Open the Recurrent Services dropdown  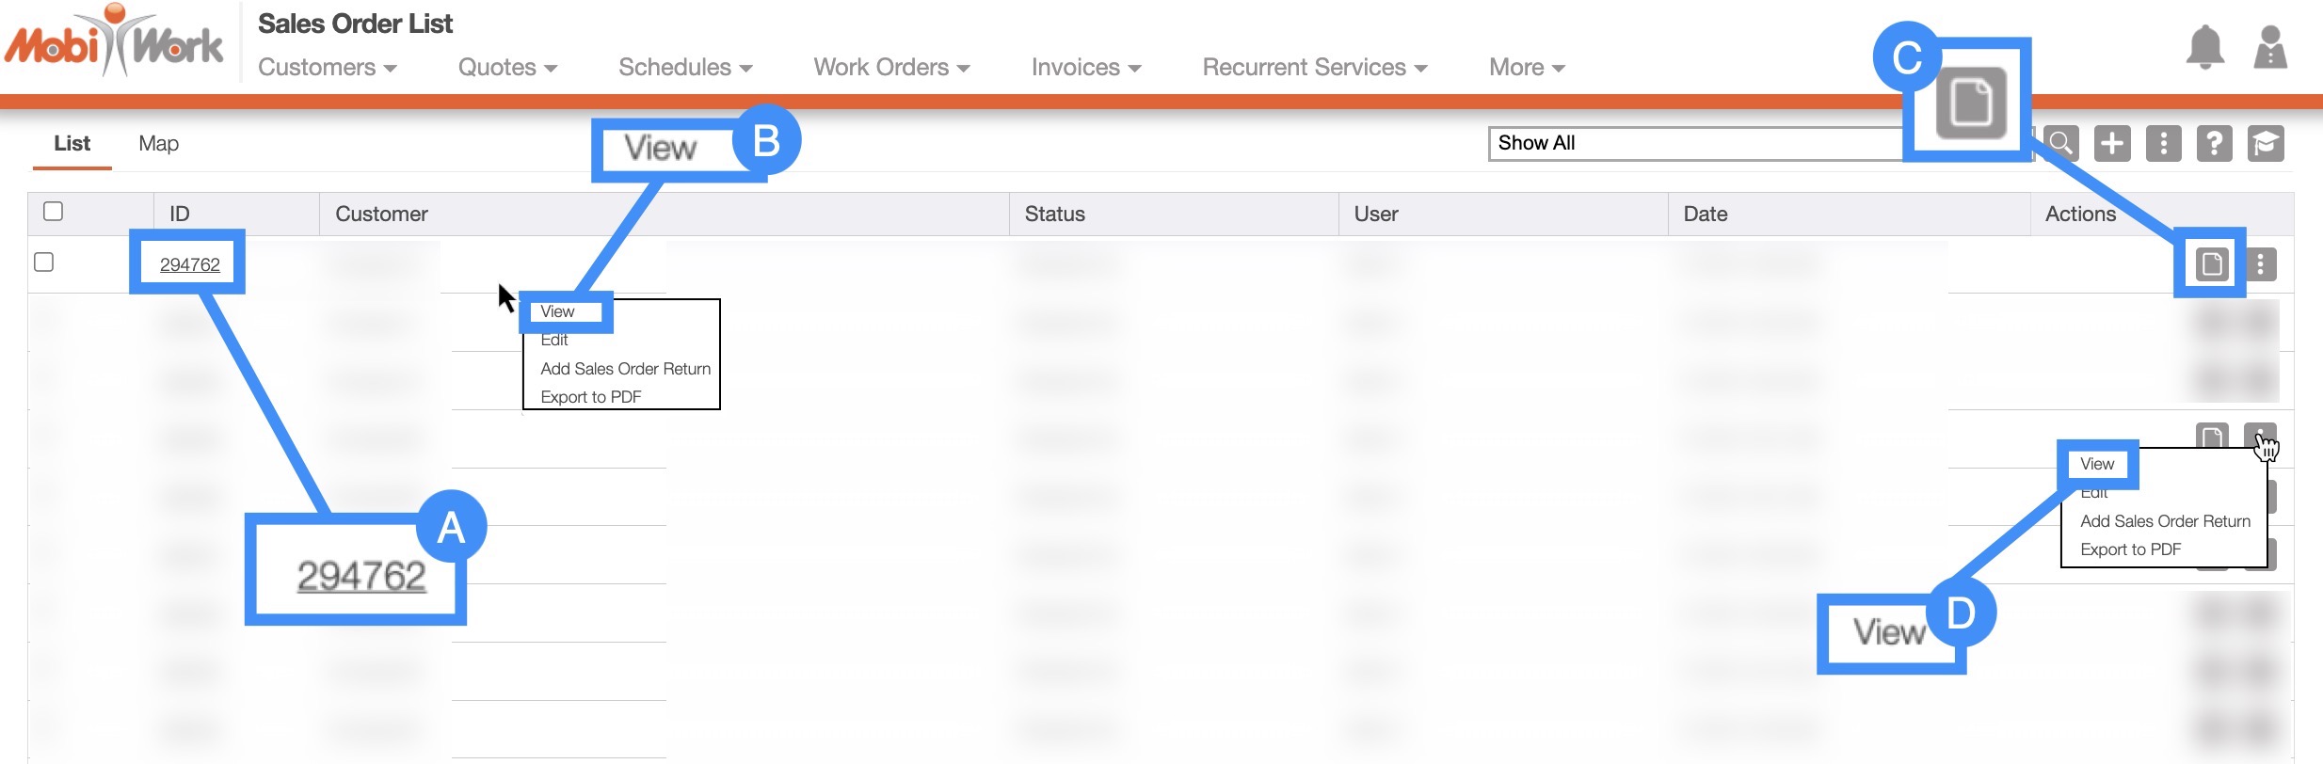pos(1314,68)
